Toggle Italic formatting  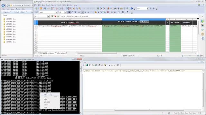tap(72, 12)
